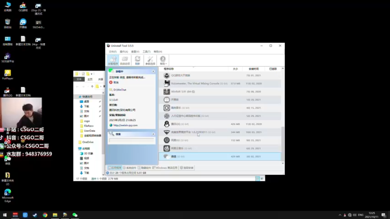Open the 查看(V) menu
The height and width of the screenshot is (219, 390).
pyautogui.click(x=135, y=52)
